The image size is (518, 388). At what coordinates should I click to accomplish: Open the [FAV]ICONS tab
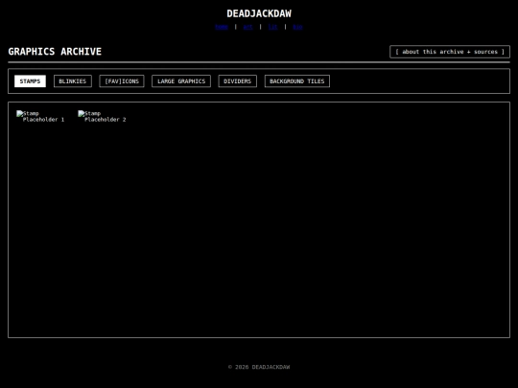tap(122, 81)
